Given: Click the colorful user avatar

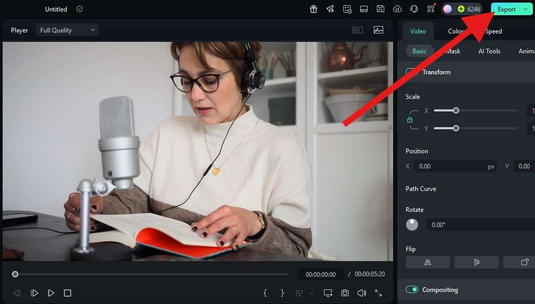Looking at the screenshot, I should tap(447, 9).
